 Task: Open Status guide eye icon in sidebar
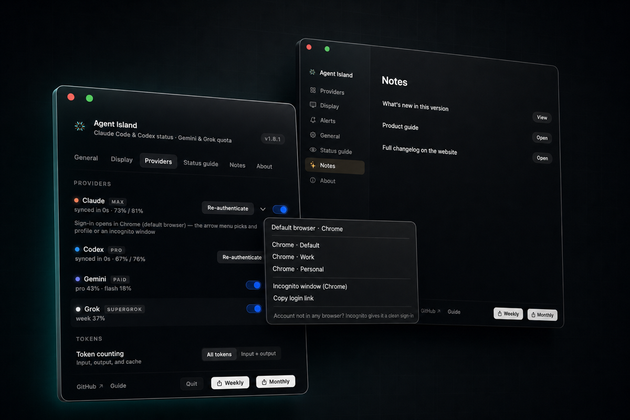point(313,150)
